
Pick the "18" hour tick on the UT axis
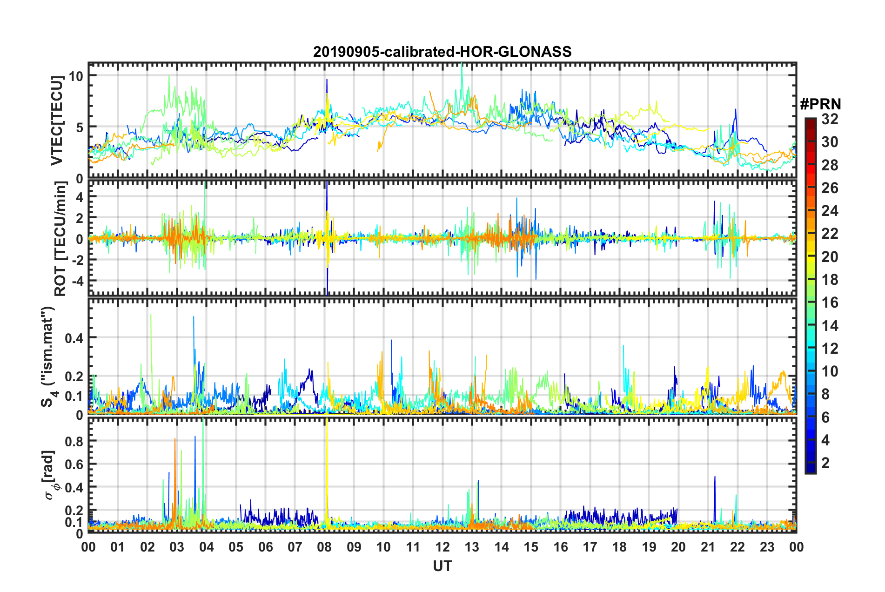point(619,547)
